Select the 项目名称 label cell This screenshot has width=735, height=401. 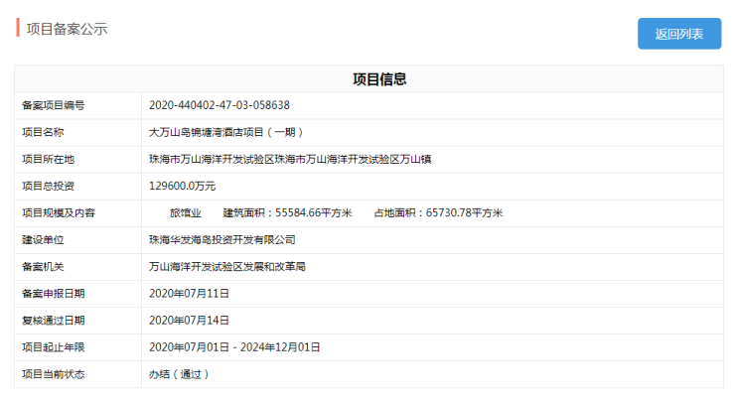77,133
